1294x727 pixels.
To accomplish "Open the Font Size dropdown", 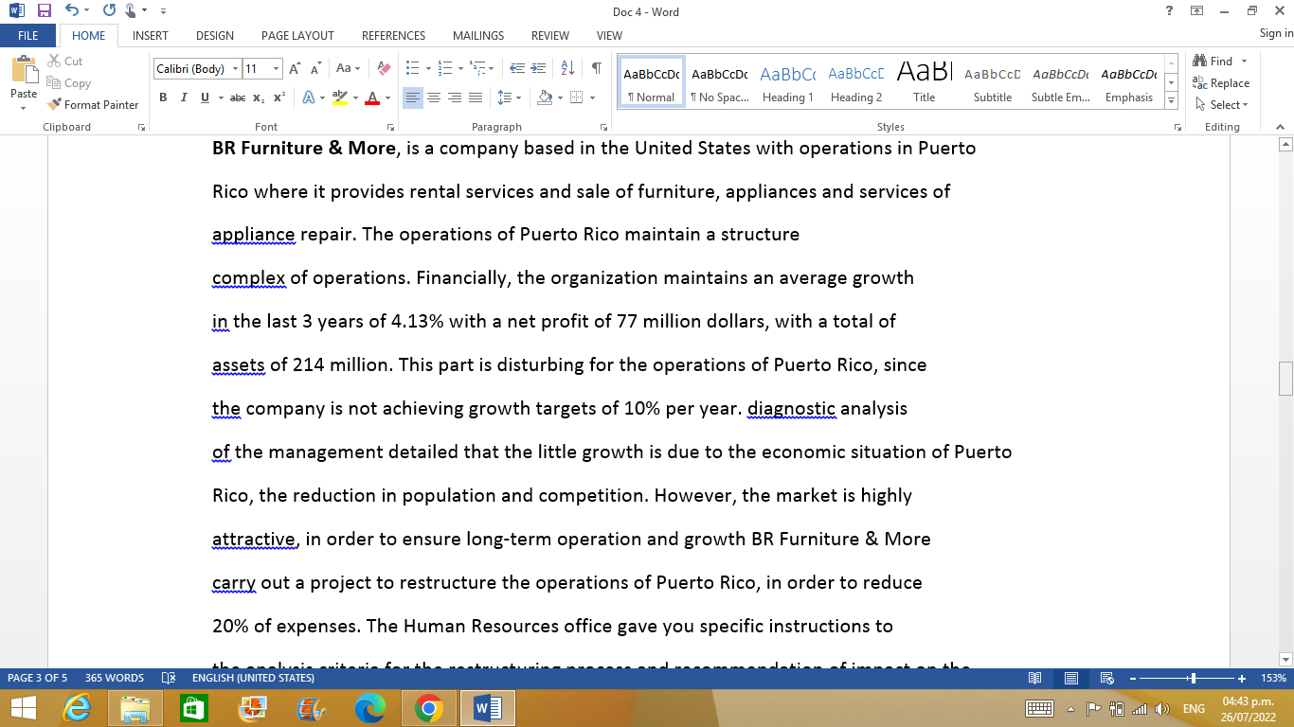I will (x=275, y=67).
